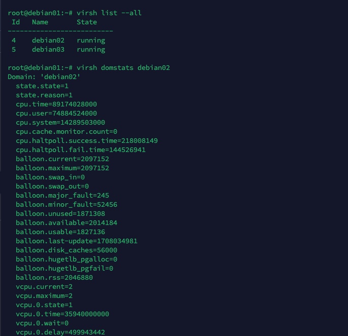Click the cpu.time=89174028000 line
348x336 pixels.
pos(56,104)
